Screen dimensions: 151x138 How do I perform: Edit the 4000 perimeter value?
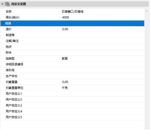tap(66, 17)
